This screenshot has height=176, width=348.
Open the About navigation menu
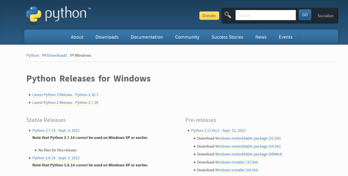pyautogui.click(x=77, y=37)
